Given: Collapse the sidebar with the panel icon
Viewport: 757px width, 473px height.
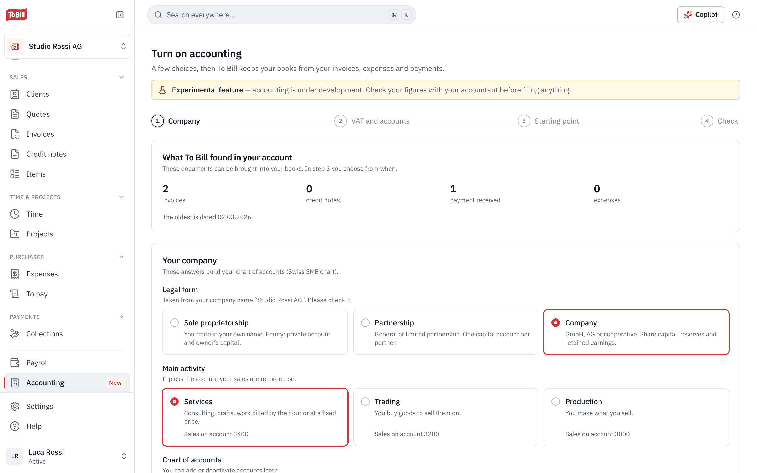Looking at the screenshot, I should (120, 15).
